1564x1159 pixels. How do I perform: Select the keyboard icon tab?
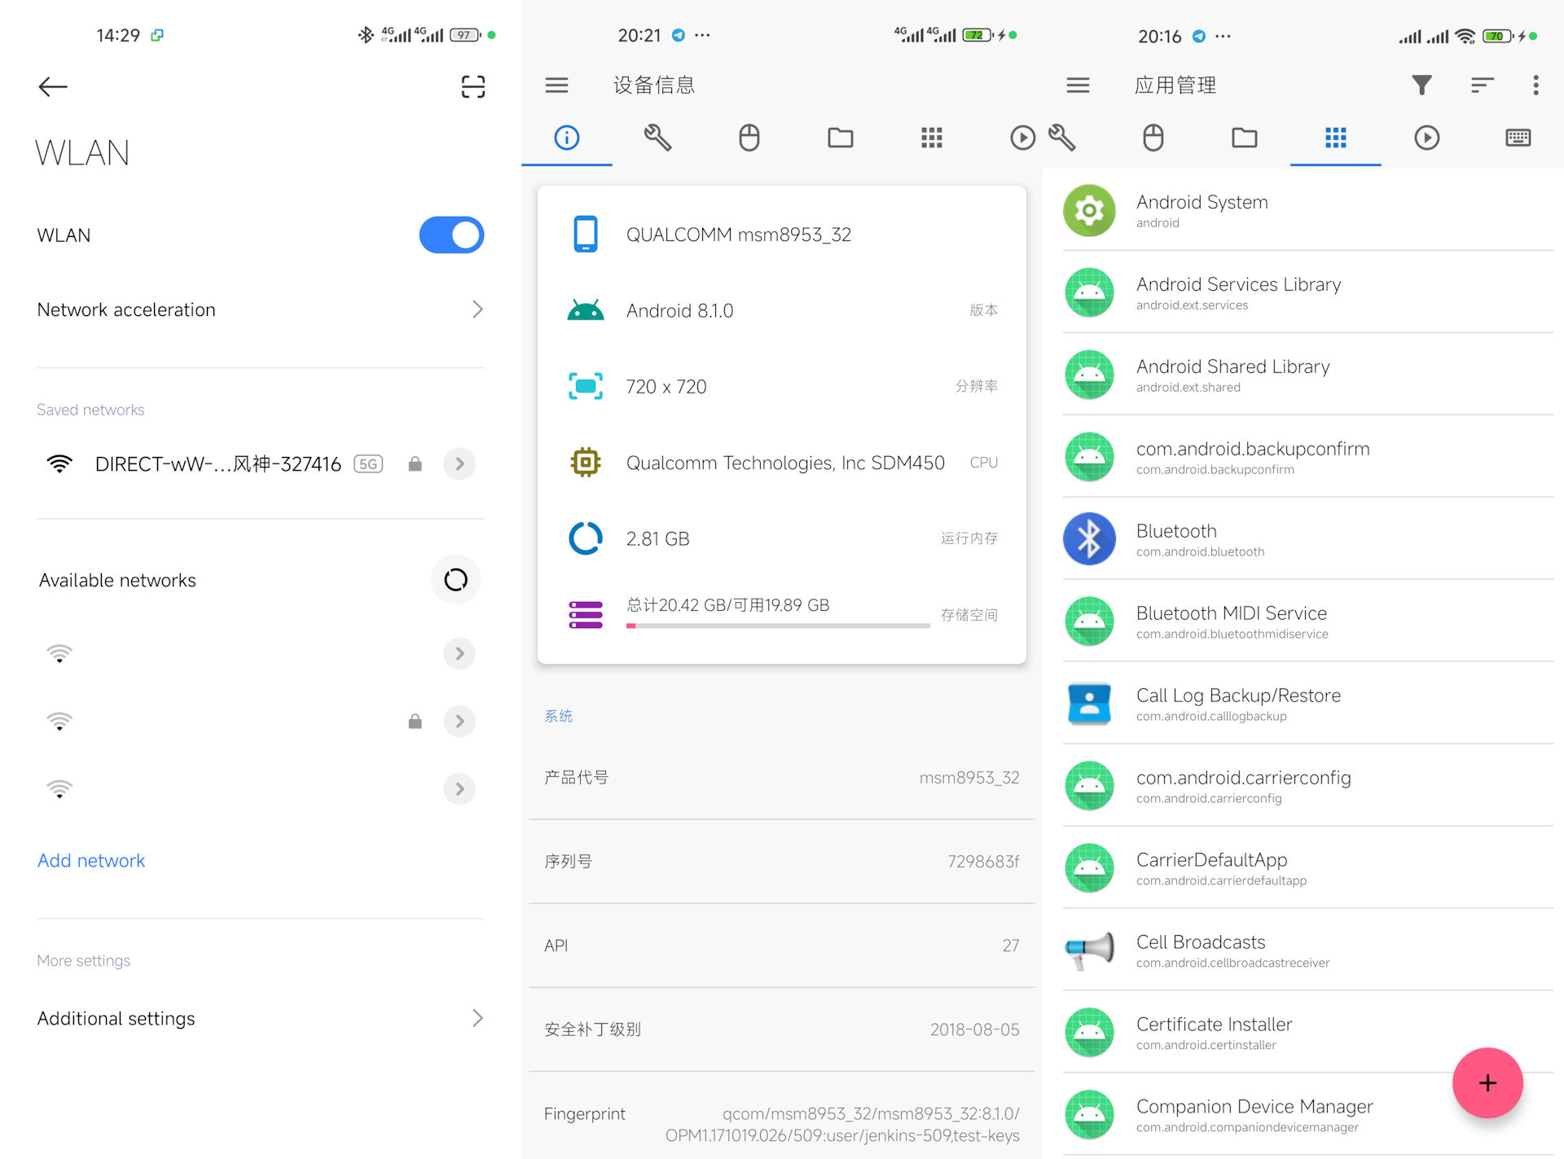1518,138
